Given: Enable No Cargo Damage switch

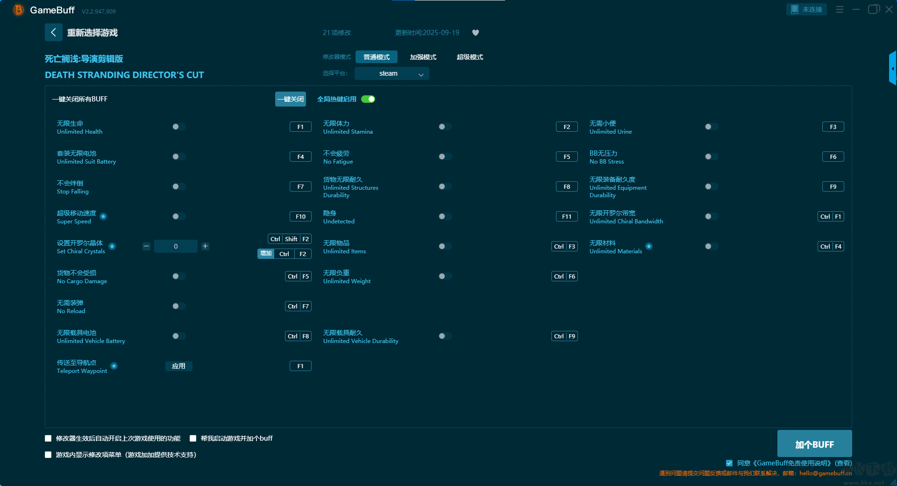Looking at the screenshot, I should pyautogui.click(x=179, y=276).
